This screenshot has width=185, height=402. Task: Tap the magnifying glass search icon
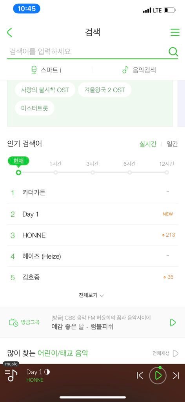tap(173, 52)
